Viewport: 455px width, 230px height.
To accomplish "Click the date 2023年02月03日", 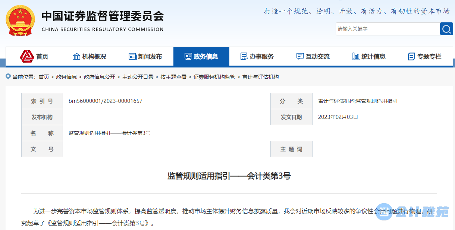I will coord(338,117).
